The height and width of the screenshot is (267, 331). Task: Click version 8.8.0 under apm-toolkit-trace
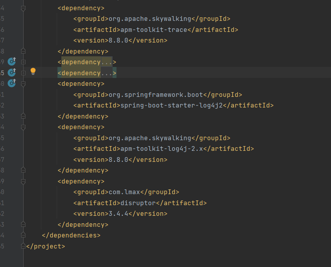click(120, 40)
